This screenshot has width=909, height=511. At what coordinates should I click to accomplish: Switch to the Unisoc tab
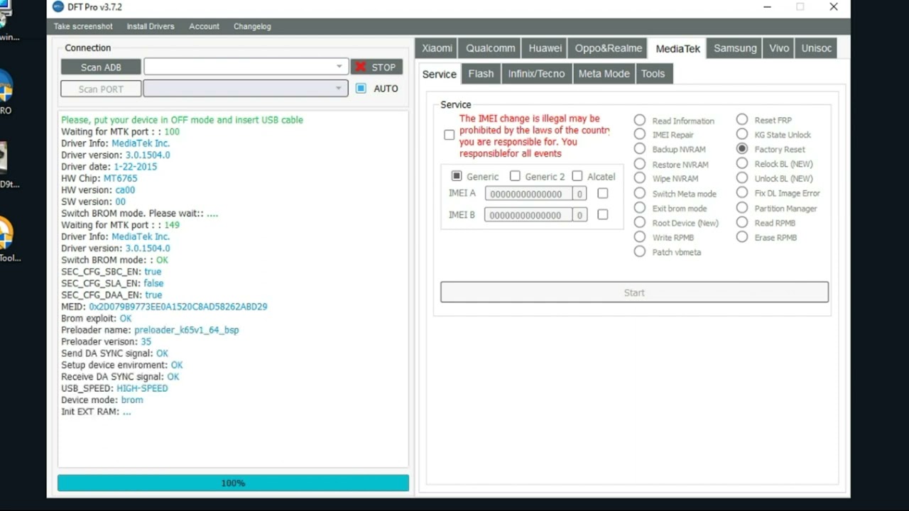click(817, 48)
